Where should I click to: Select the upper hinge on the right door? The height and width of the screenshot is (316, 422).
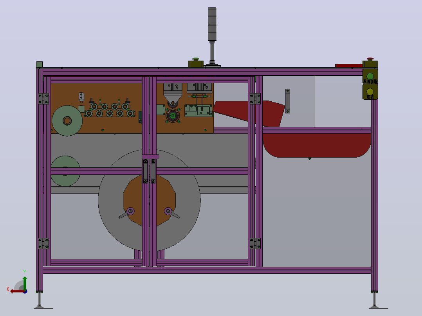pyautogui.click(x=255, y=99)
